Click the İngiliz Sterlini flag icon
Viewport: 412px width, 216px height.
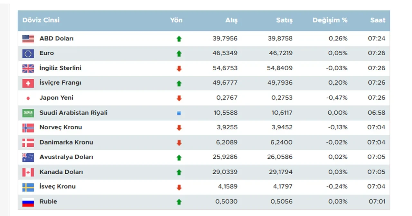28,68
